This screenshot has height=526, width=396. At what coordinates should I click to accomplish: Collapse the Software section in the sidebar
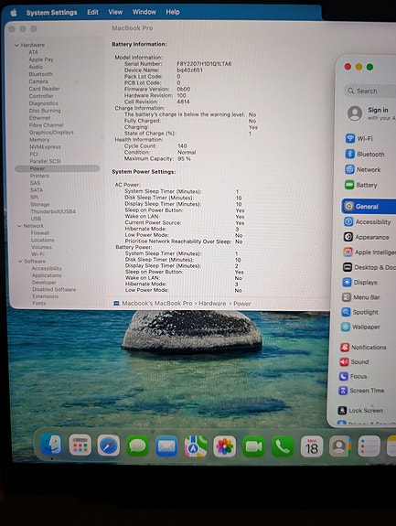(20, 262)
